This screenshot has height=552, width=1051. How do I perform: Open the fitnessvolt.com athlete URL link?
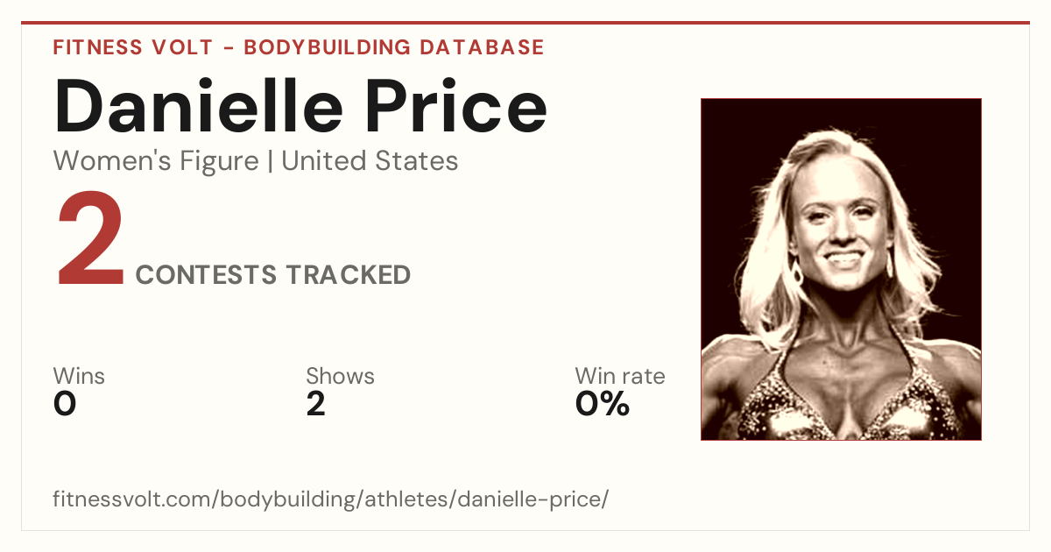(x=330, y=500)
